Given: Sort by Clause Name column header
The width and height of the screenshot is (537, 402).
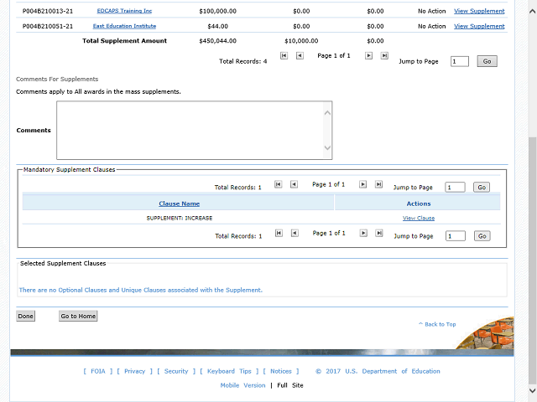Looking at the screenshot, I should (179, 204).
